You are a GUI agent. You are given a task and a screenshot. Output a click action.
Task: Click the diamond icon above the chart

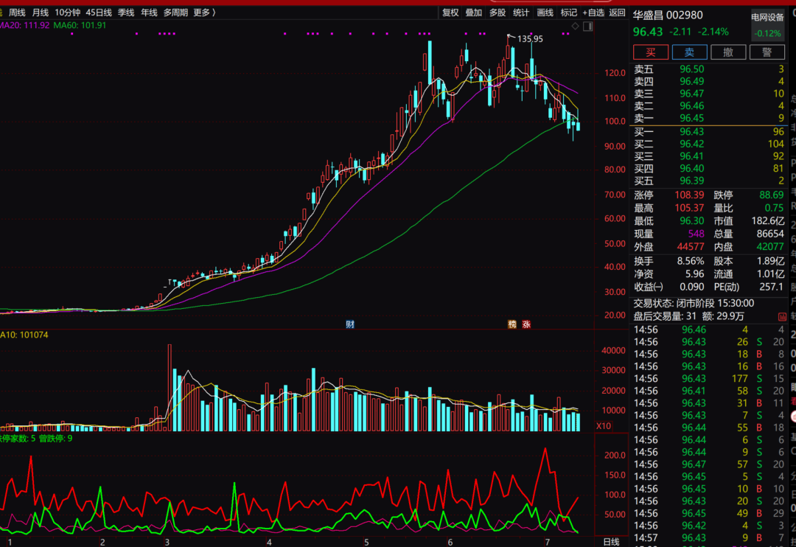pyautogui.click(x=575, y=26)
